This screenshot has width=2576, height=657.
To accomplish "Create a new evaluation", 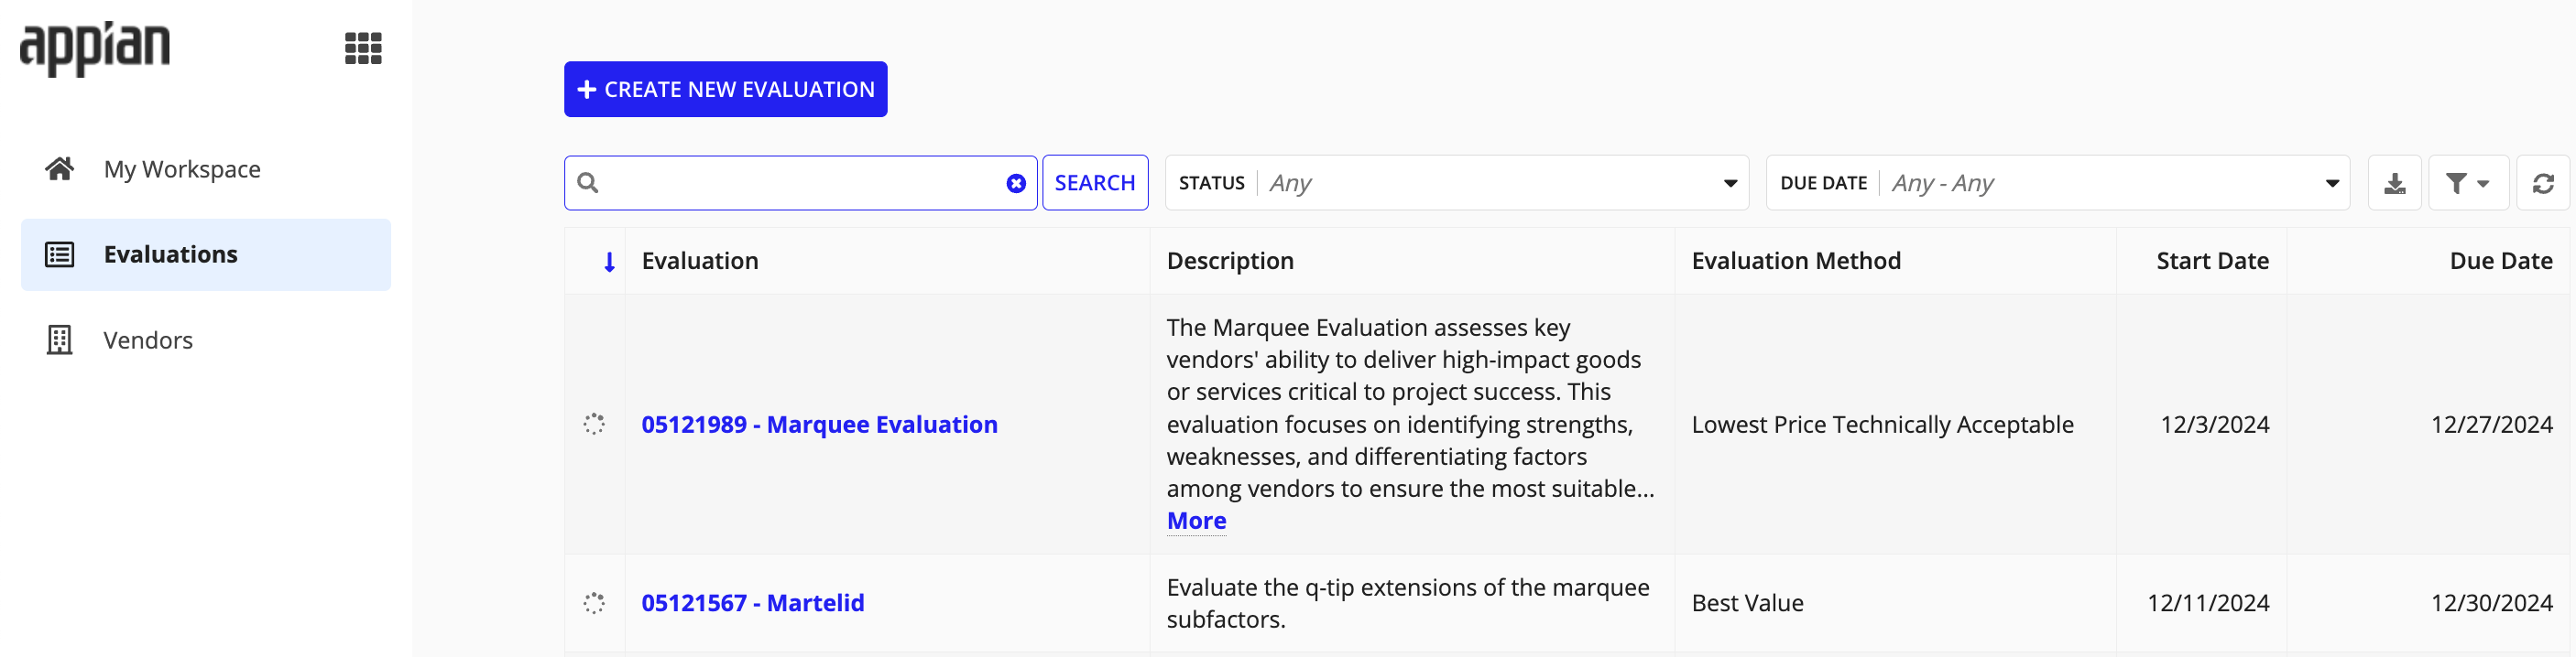I will tap(725, 90).
